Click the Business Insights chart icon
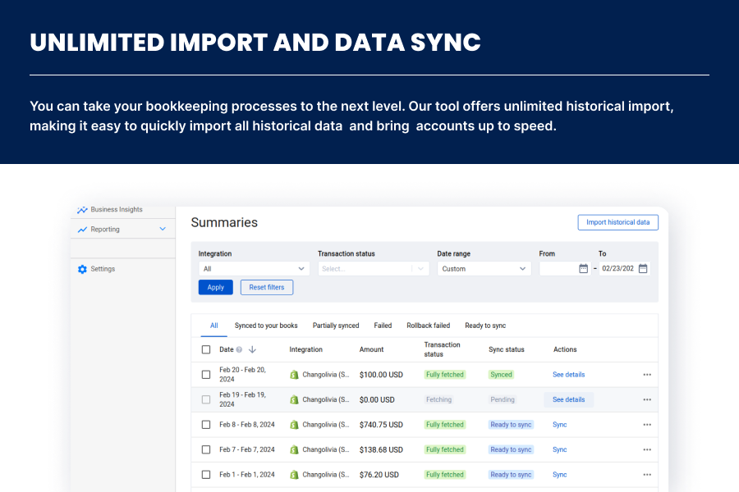This screenshot has width=739, height=492. [82, 210]
